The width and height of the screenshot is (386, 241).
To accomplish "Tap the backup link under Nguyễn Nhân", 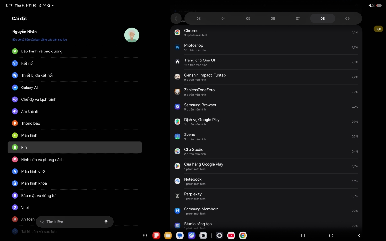I will (x=40, y=40).
